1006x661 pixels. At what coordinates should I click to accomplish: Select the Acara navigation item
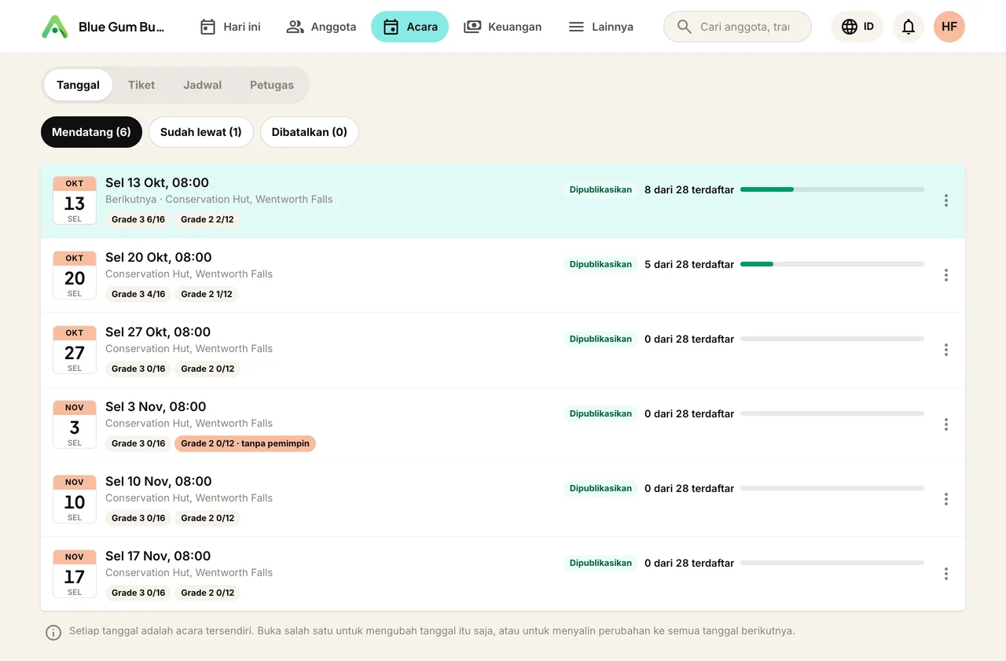[410, 27]
